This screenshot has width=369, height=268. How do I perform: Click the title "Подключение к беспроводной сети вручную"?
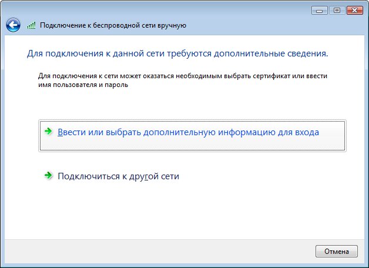click(x=113, y=25)
